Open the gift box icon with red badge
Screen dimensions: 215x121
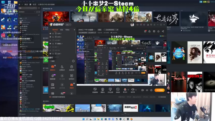pos(145,31)
